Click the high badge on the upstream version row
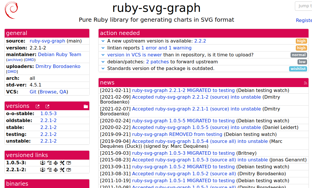Image resolution: width=312 pixels, height=188 pixels. pyautogui.click(x=301, y=41)
